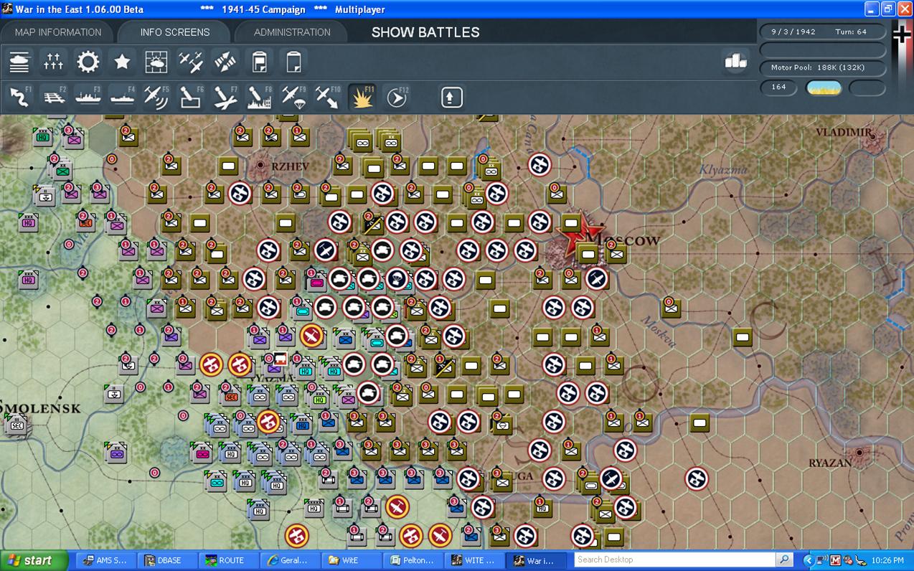Select F7 bomb airfield mode
This screenshot has height=571, width=914.
(x=225, y=97)
